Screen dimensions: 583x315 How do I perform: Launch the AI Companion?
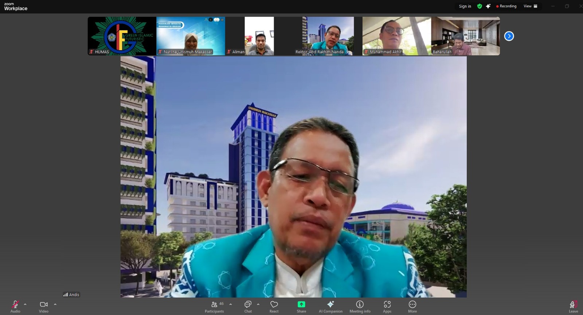(x=330, y=307)
